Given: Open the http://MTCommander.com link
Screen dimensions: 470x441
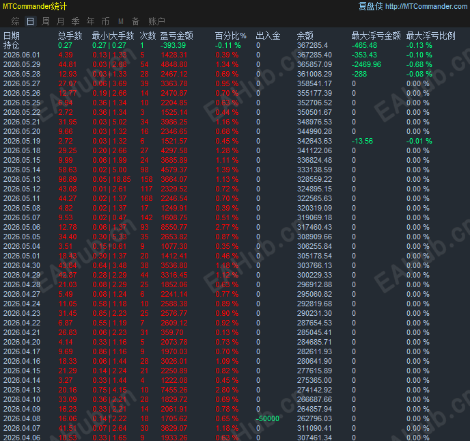Looking at the screenshot, I should [x=426, y=6].
